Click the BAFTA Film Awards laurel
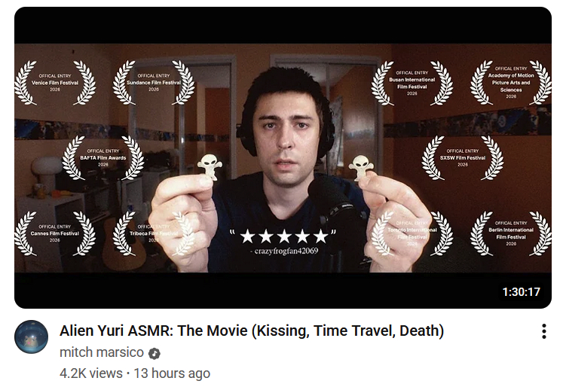The image size is (563, 390). pyautogui.click(x=103, y=158)
